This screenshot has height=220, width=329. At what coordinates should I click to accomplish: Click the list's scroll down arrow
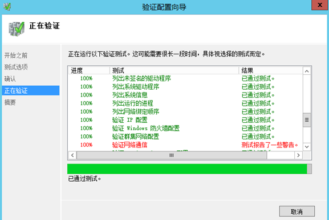pyautogui.click(x=307, y=147)
